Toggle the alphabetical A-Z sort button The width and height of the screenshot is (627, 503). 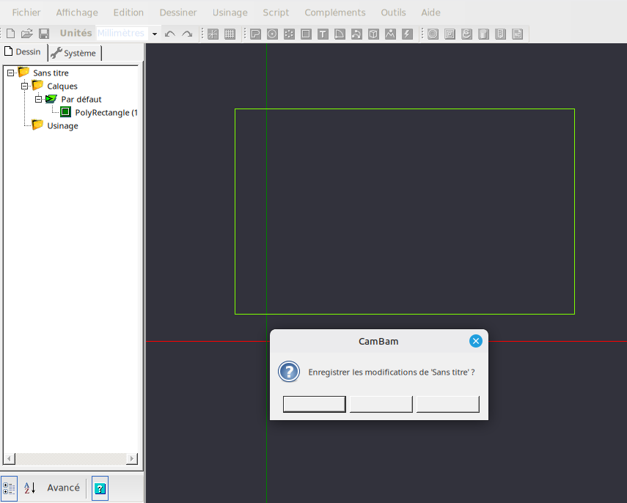[x=29, y=488]
